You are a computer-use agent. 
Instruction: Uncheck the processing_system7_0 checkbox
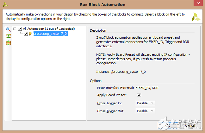coord(26,34)
